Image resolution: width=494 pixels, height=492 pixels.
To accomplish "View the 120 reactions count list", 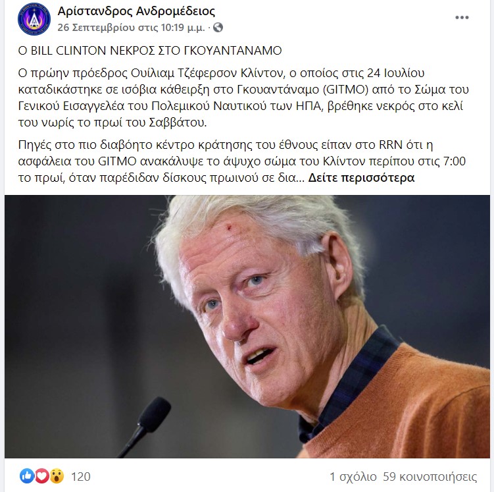I will click(x=81, y=477).
